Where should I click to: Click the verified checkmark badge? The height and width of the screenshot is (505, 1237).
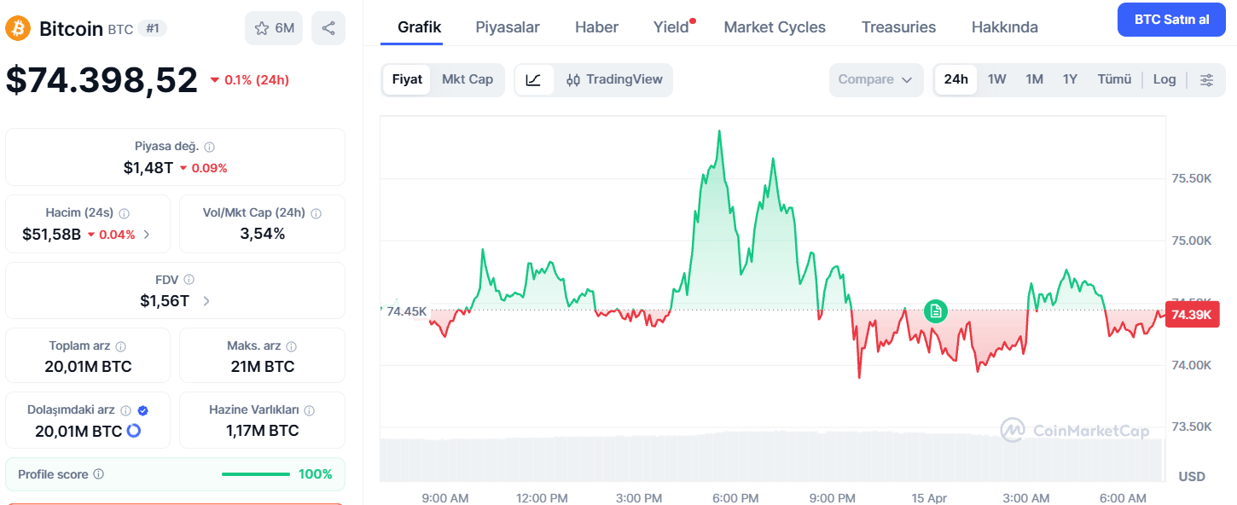click(142, 410)
